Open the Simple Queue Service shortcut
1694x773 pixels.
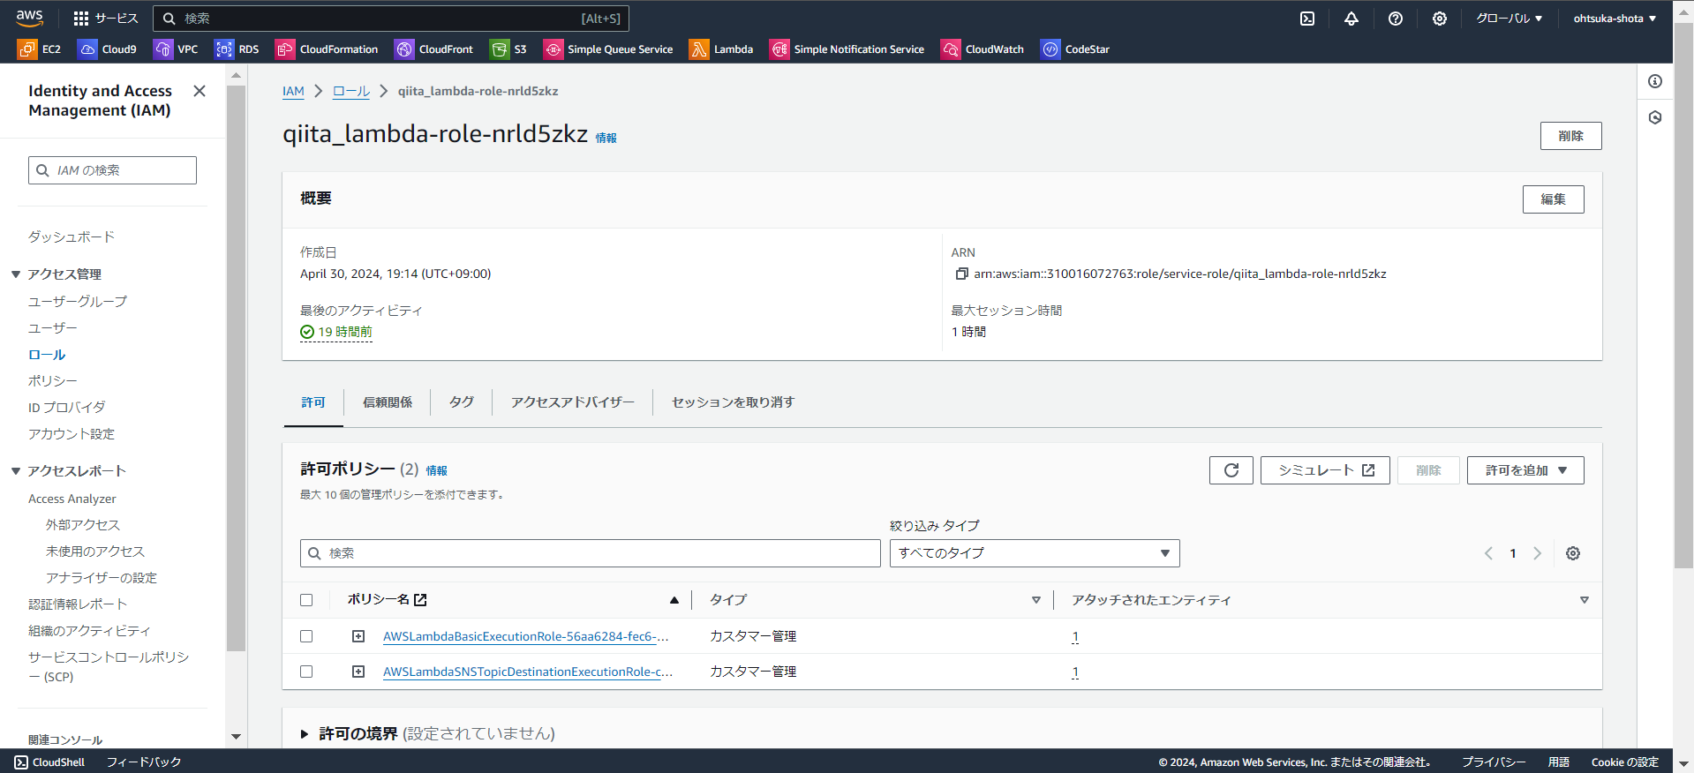(x=608, y=49)
